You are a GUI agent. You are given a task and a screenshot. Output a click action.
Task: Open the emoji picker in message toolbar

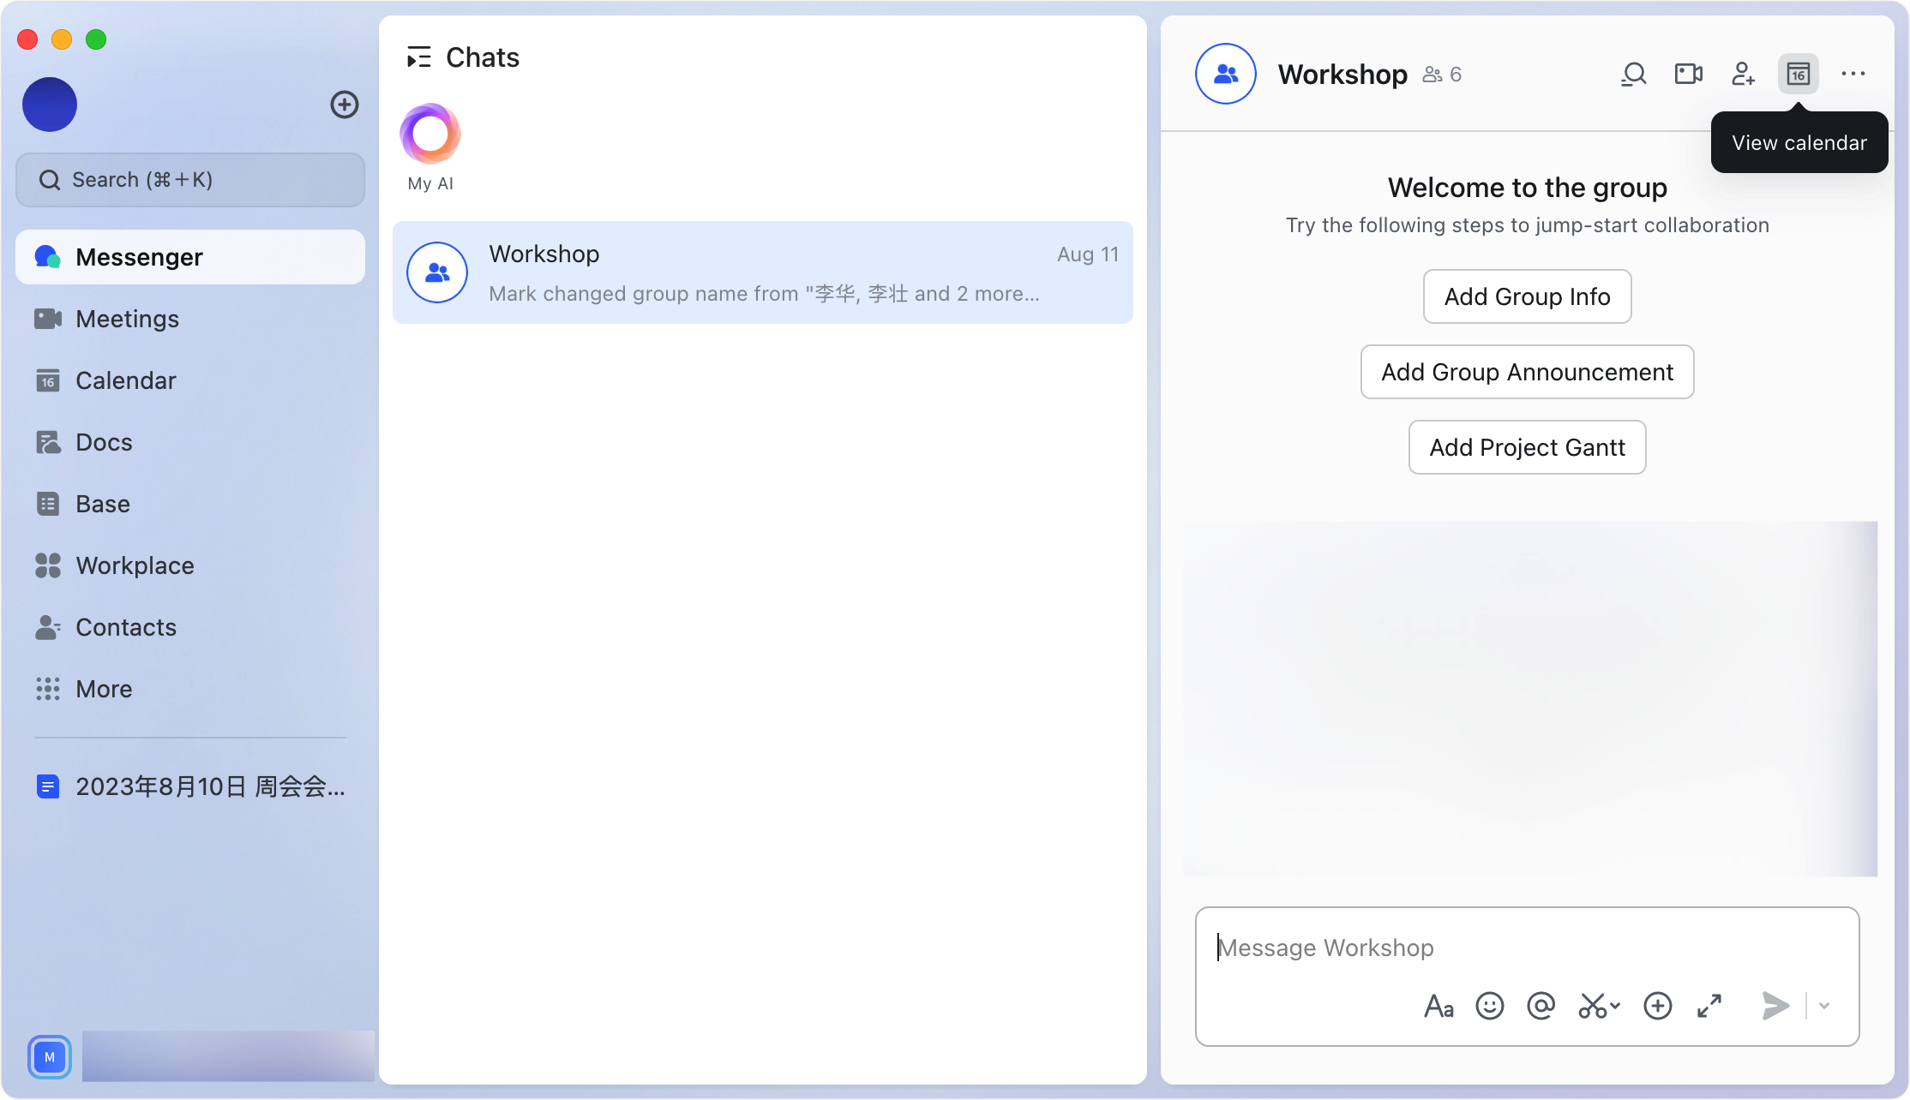[x=1490, y=1006]
